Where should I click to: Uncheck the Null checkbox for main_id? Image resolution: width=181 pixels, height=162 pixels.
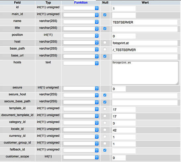105,15
